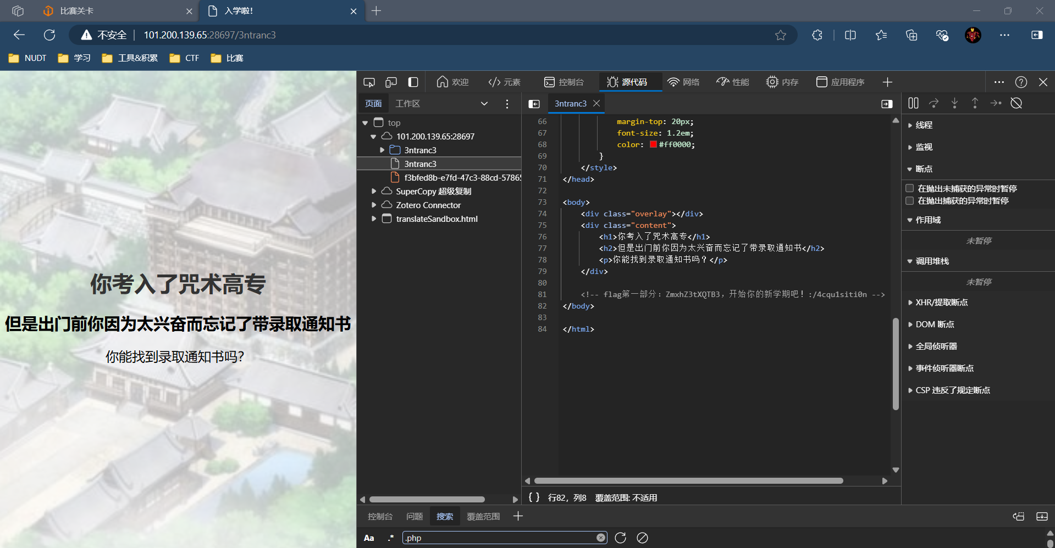The height and width of the screenshot is (548, 1055).
Task: Enable pause on uncaught exceptions checkbox
Action: click(910, 188)
